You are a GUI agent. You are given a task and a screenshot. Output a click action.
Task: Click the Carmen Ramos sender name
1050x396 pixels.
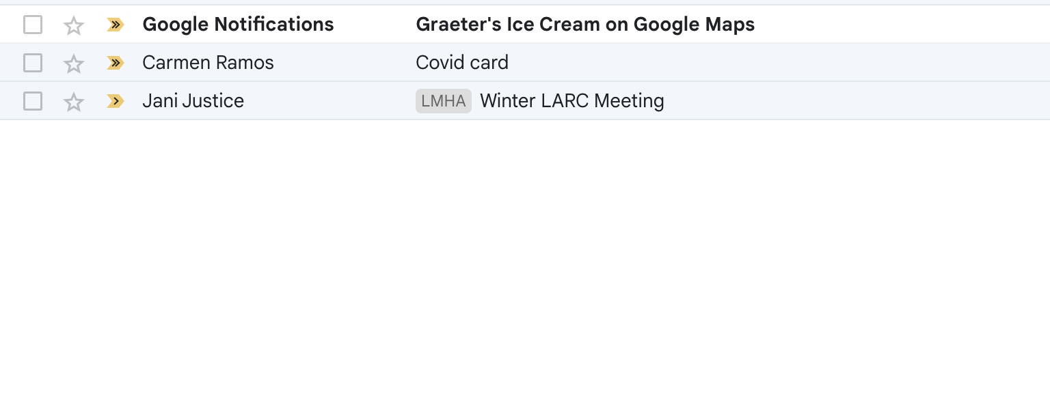pos(208,63)
